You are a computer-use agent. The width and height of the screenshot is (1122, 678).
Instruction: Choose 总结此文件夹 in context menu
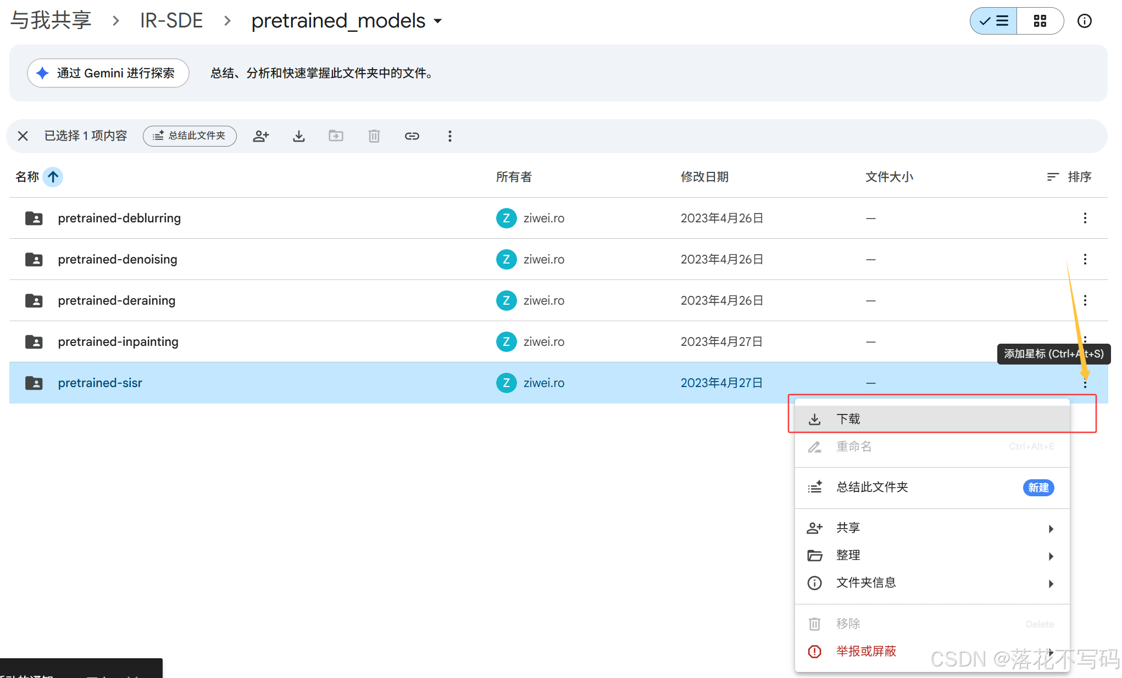coord(872,488)
